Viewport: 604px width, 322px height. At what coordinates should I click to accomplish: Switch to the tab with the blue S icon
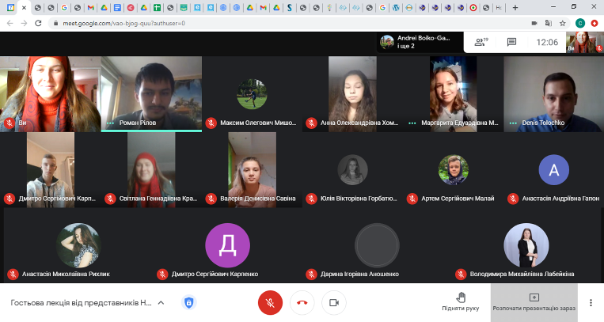pyautogui.click(x=290, y=7)
